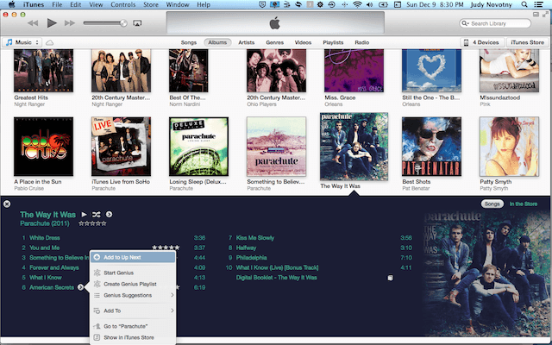The height and width of the screenshot is (345, 552).
Task: Open Notification Center list icon
Action: (538, 4)
